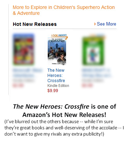Click blurred red price under left book

point(18,86)
